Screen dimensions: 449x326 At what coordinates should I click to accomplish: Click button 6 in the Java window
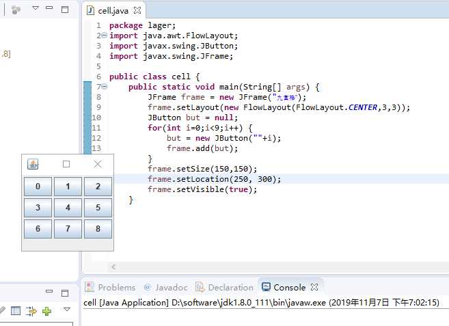pyautogui.click(x=38, y=229)
